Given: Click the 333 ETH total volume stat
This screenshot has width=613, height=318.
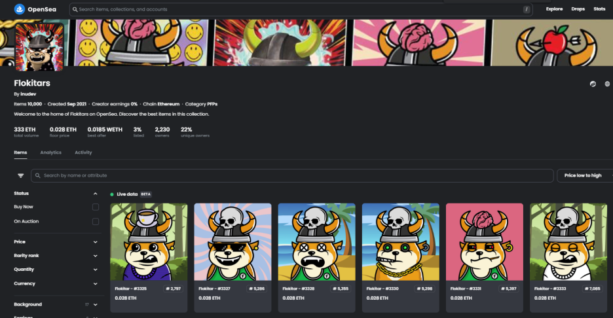Looking at the screenshot, I should 26,132.
